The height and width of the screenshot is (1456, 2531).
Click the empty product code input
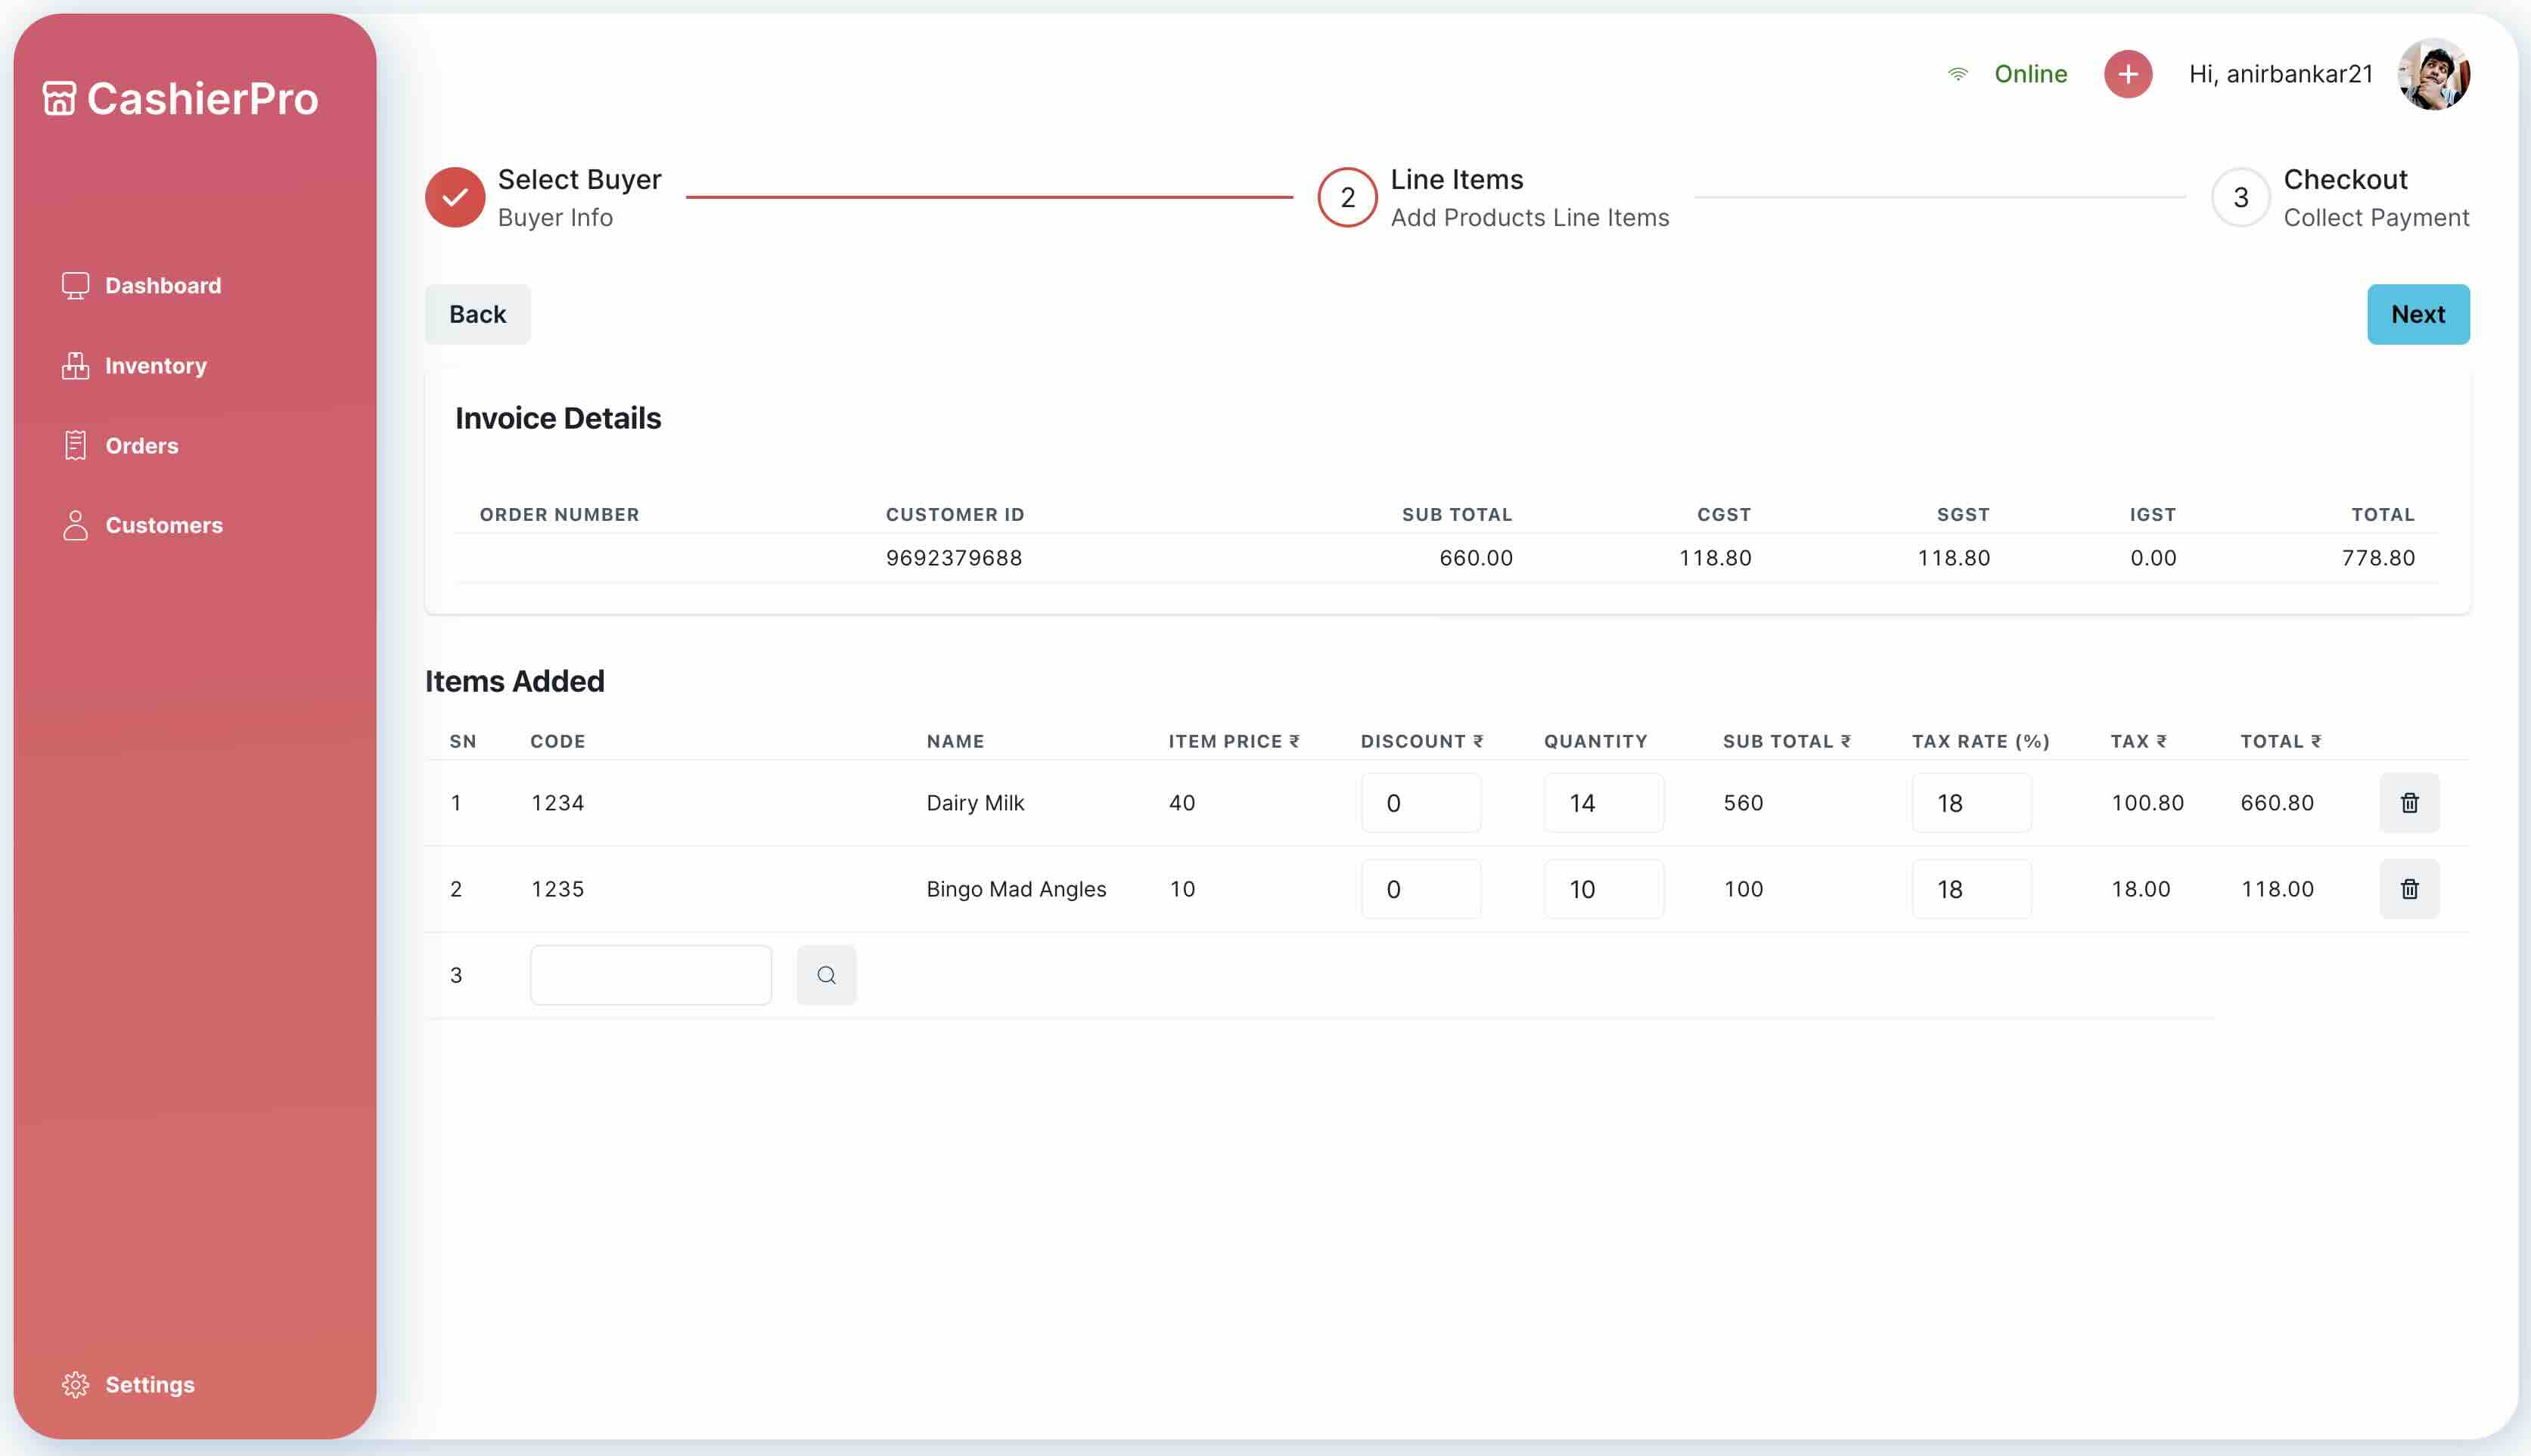651,975
